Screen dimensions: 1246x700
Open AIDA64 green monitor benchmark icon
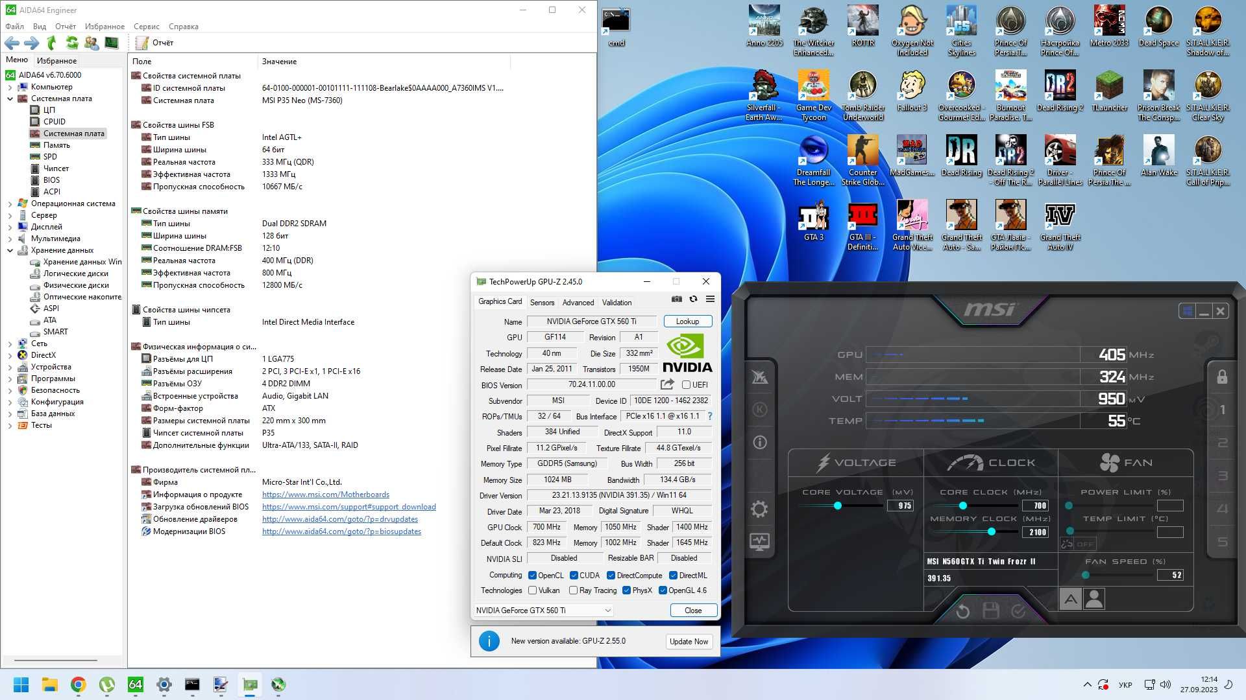(x=112, y=43)
